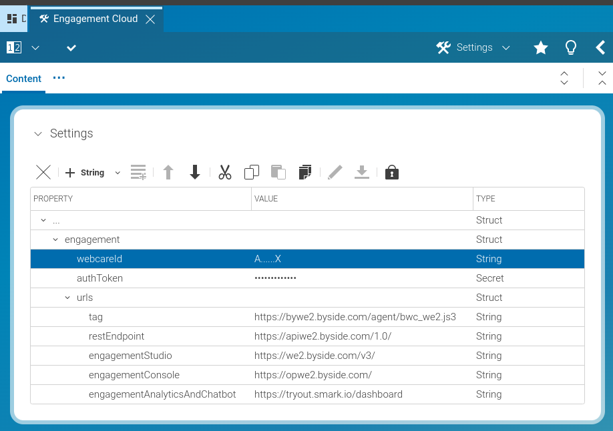Switch to the Content tab
Image resolution: width=613 pixels, height=431 pixels.
point(23,79)
